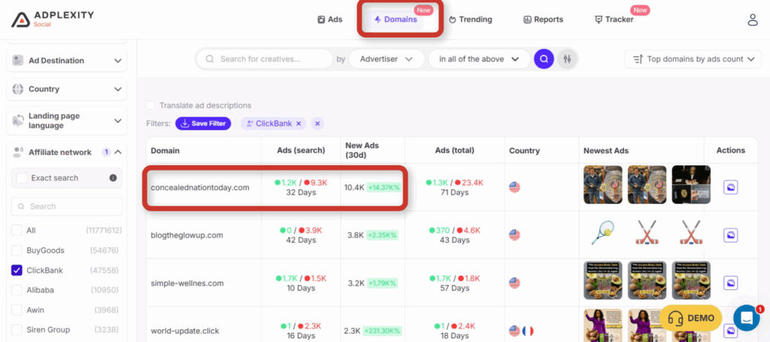Click Exact search info icon

pyautogui.click(x=114, y=178)
